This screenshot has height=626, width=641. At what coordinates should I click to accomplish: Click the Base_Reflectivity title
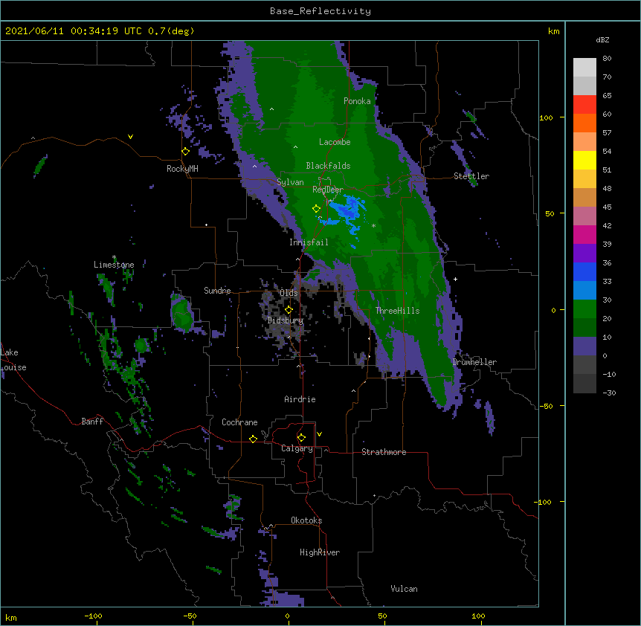click(320, 11)
